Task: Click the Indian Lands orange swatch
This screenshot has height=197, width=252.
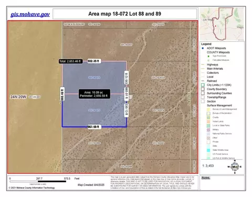Action: 208,122
